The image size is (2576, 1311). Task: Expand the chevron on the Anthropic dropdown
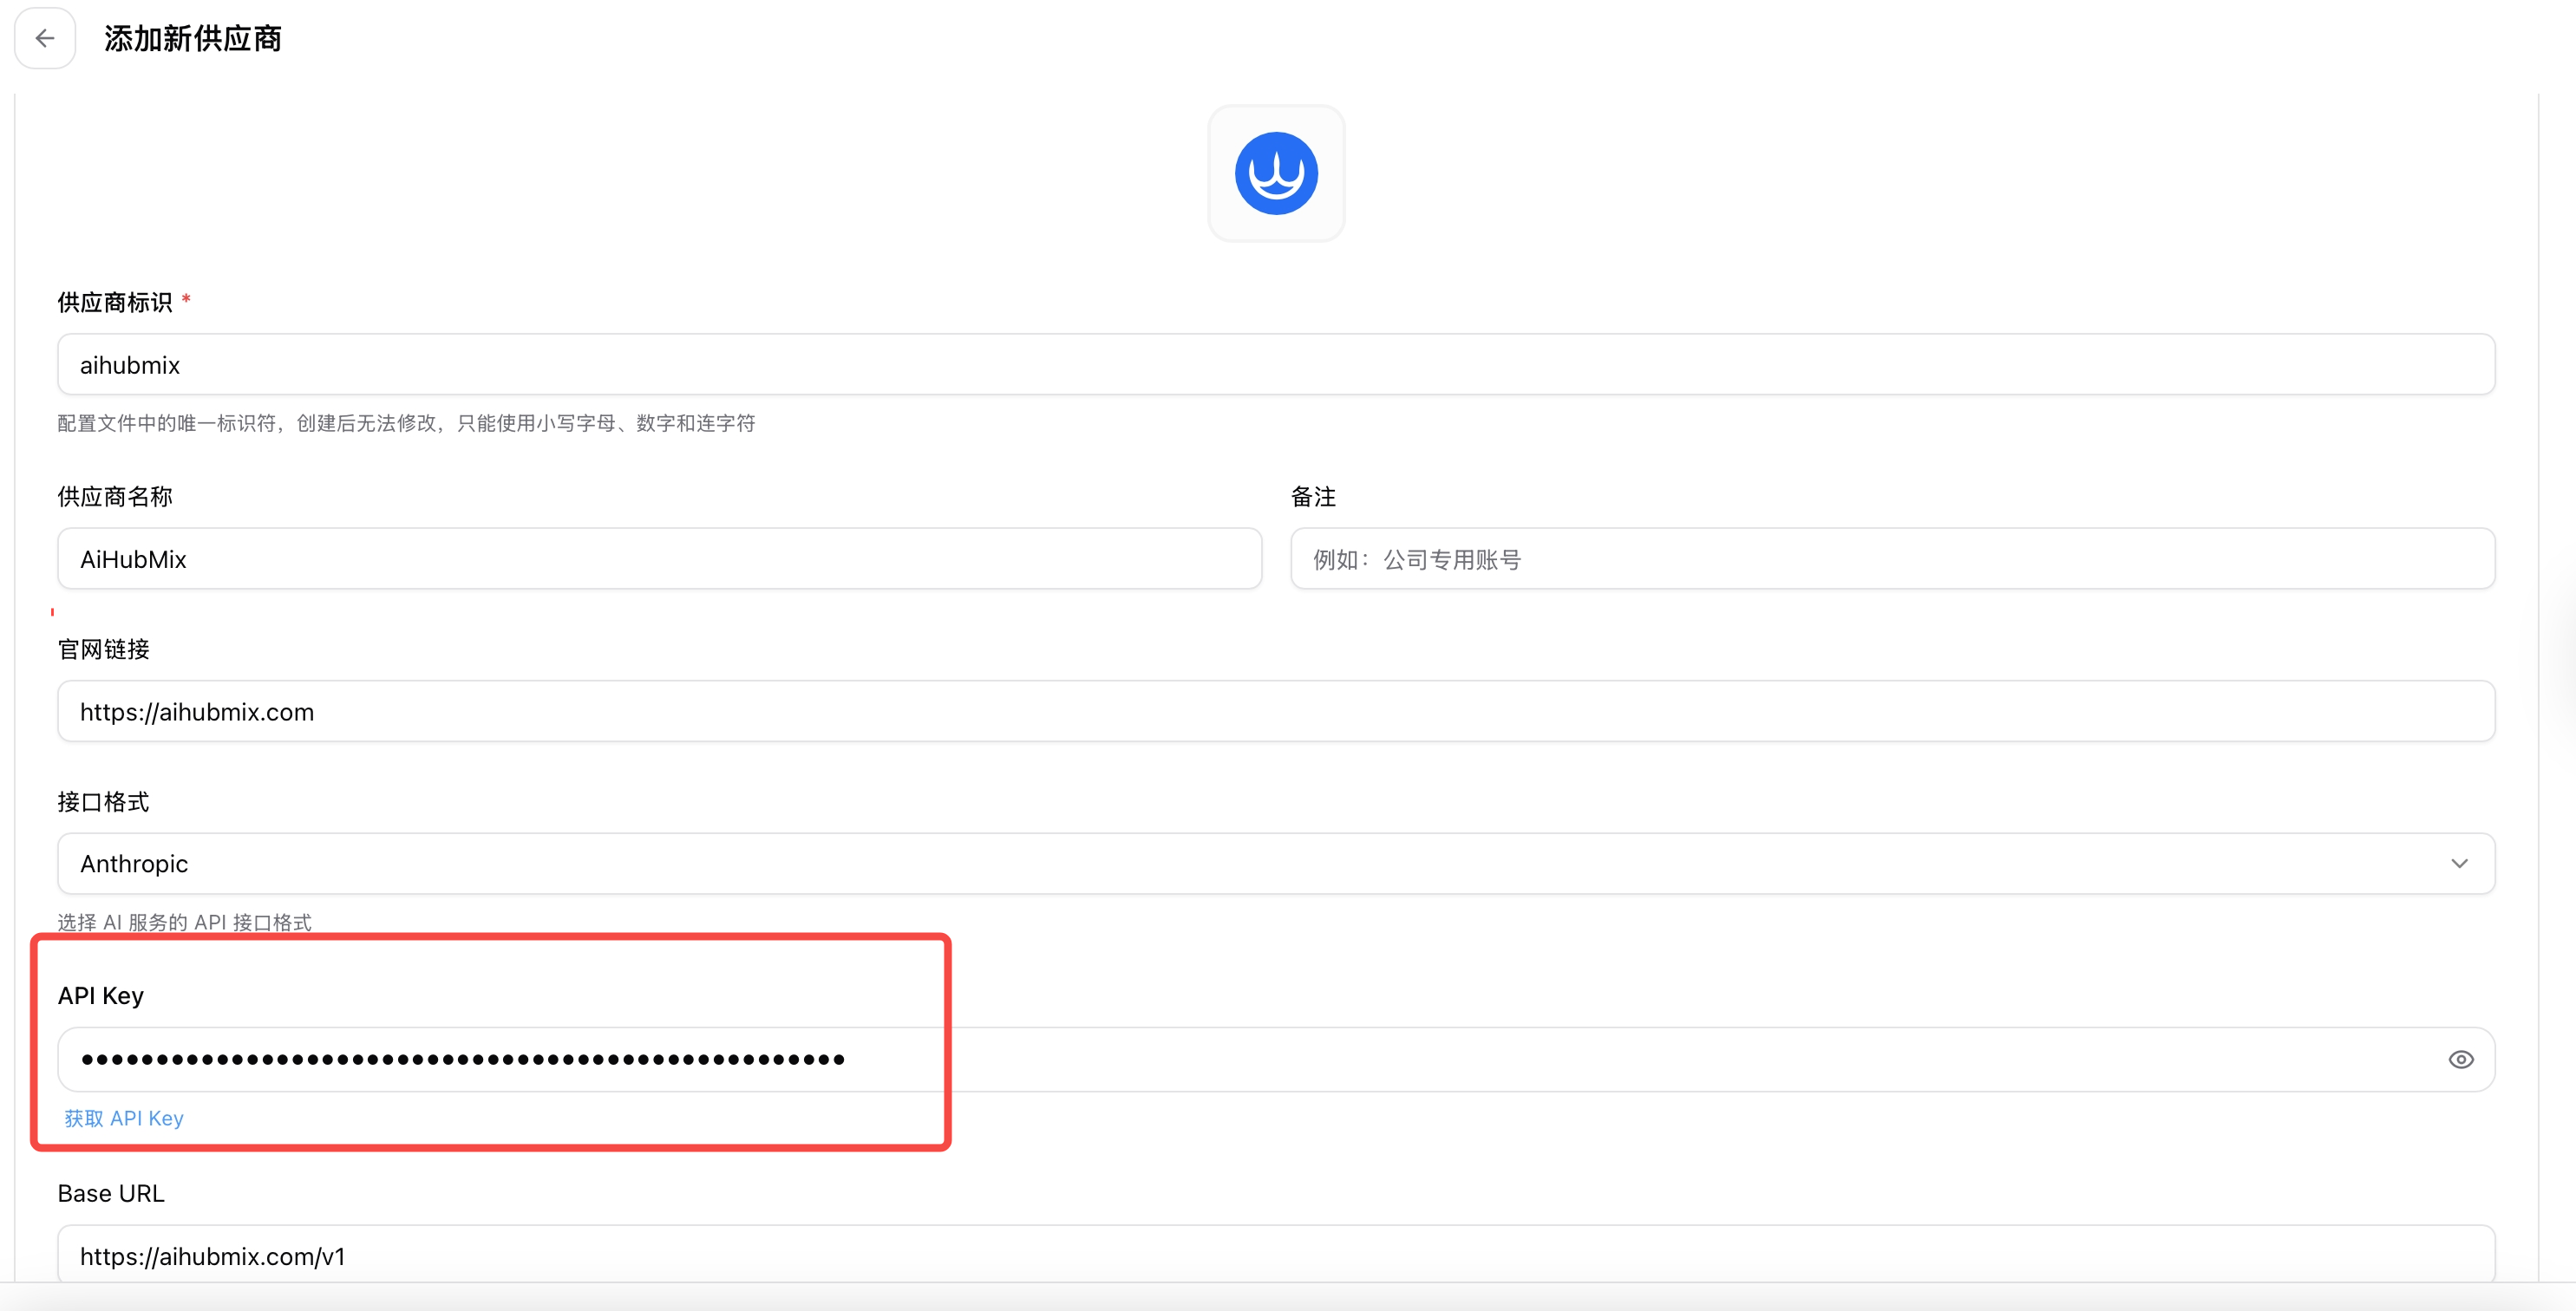pos(2459,863)
